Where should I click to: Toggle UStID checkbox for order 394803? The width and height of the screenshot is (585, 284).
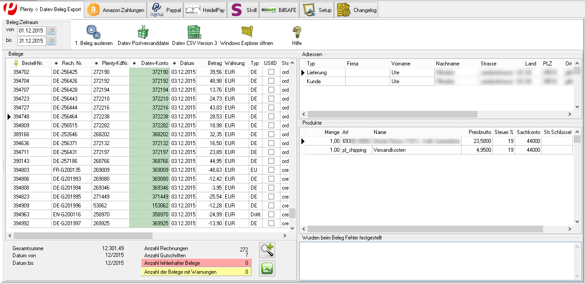(x=271, y=170)
